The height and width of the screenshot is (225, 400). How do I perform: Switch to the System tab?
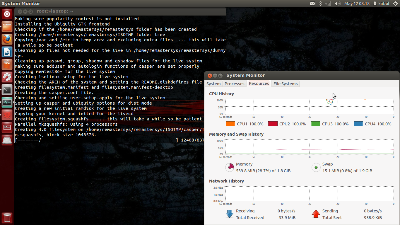tap(213, 84)
